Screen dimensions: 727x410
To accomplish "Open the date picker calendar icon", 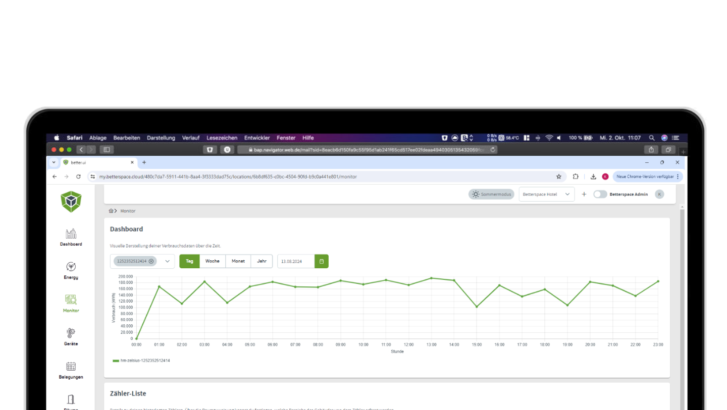I will click(x=321, y=261).
